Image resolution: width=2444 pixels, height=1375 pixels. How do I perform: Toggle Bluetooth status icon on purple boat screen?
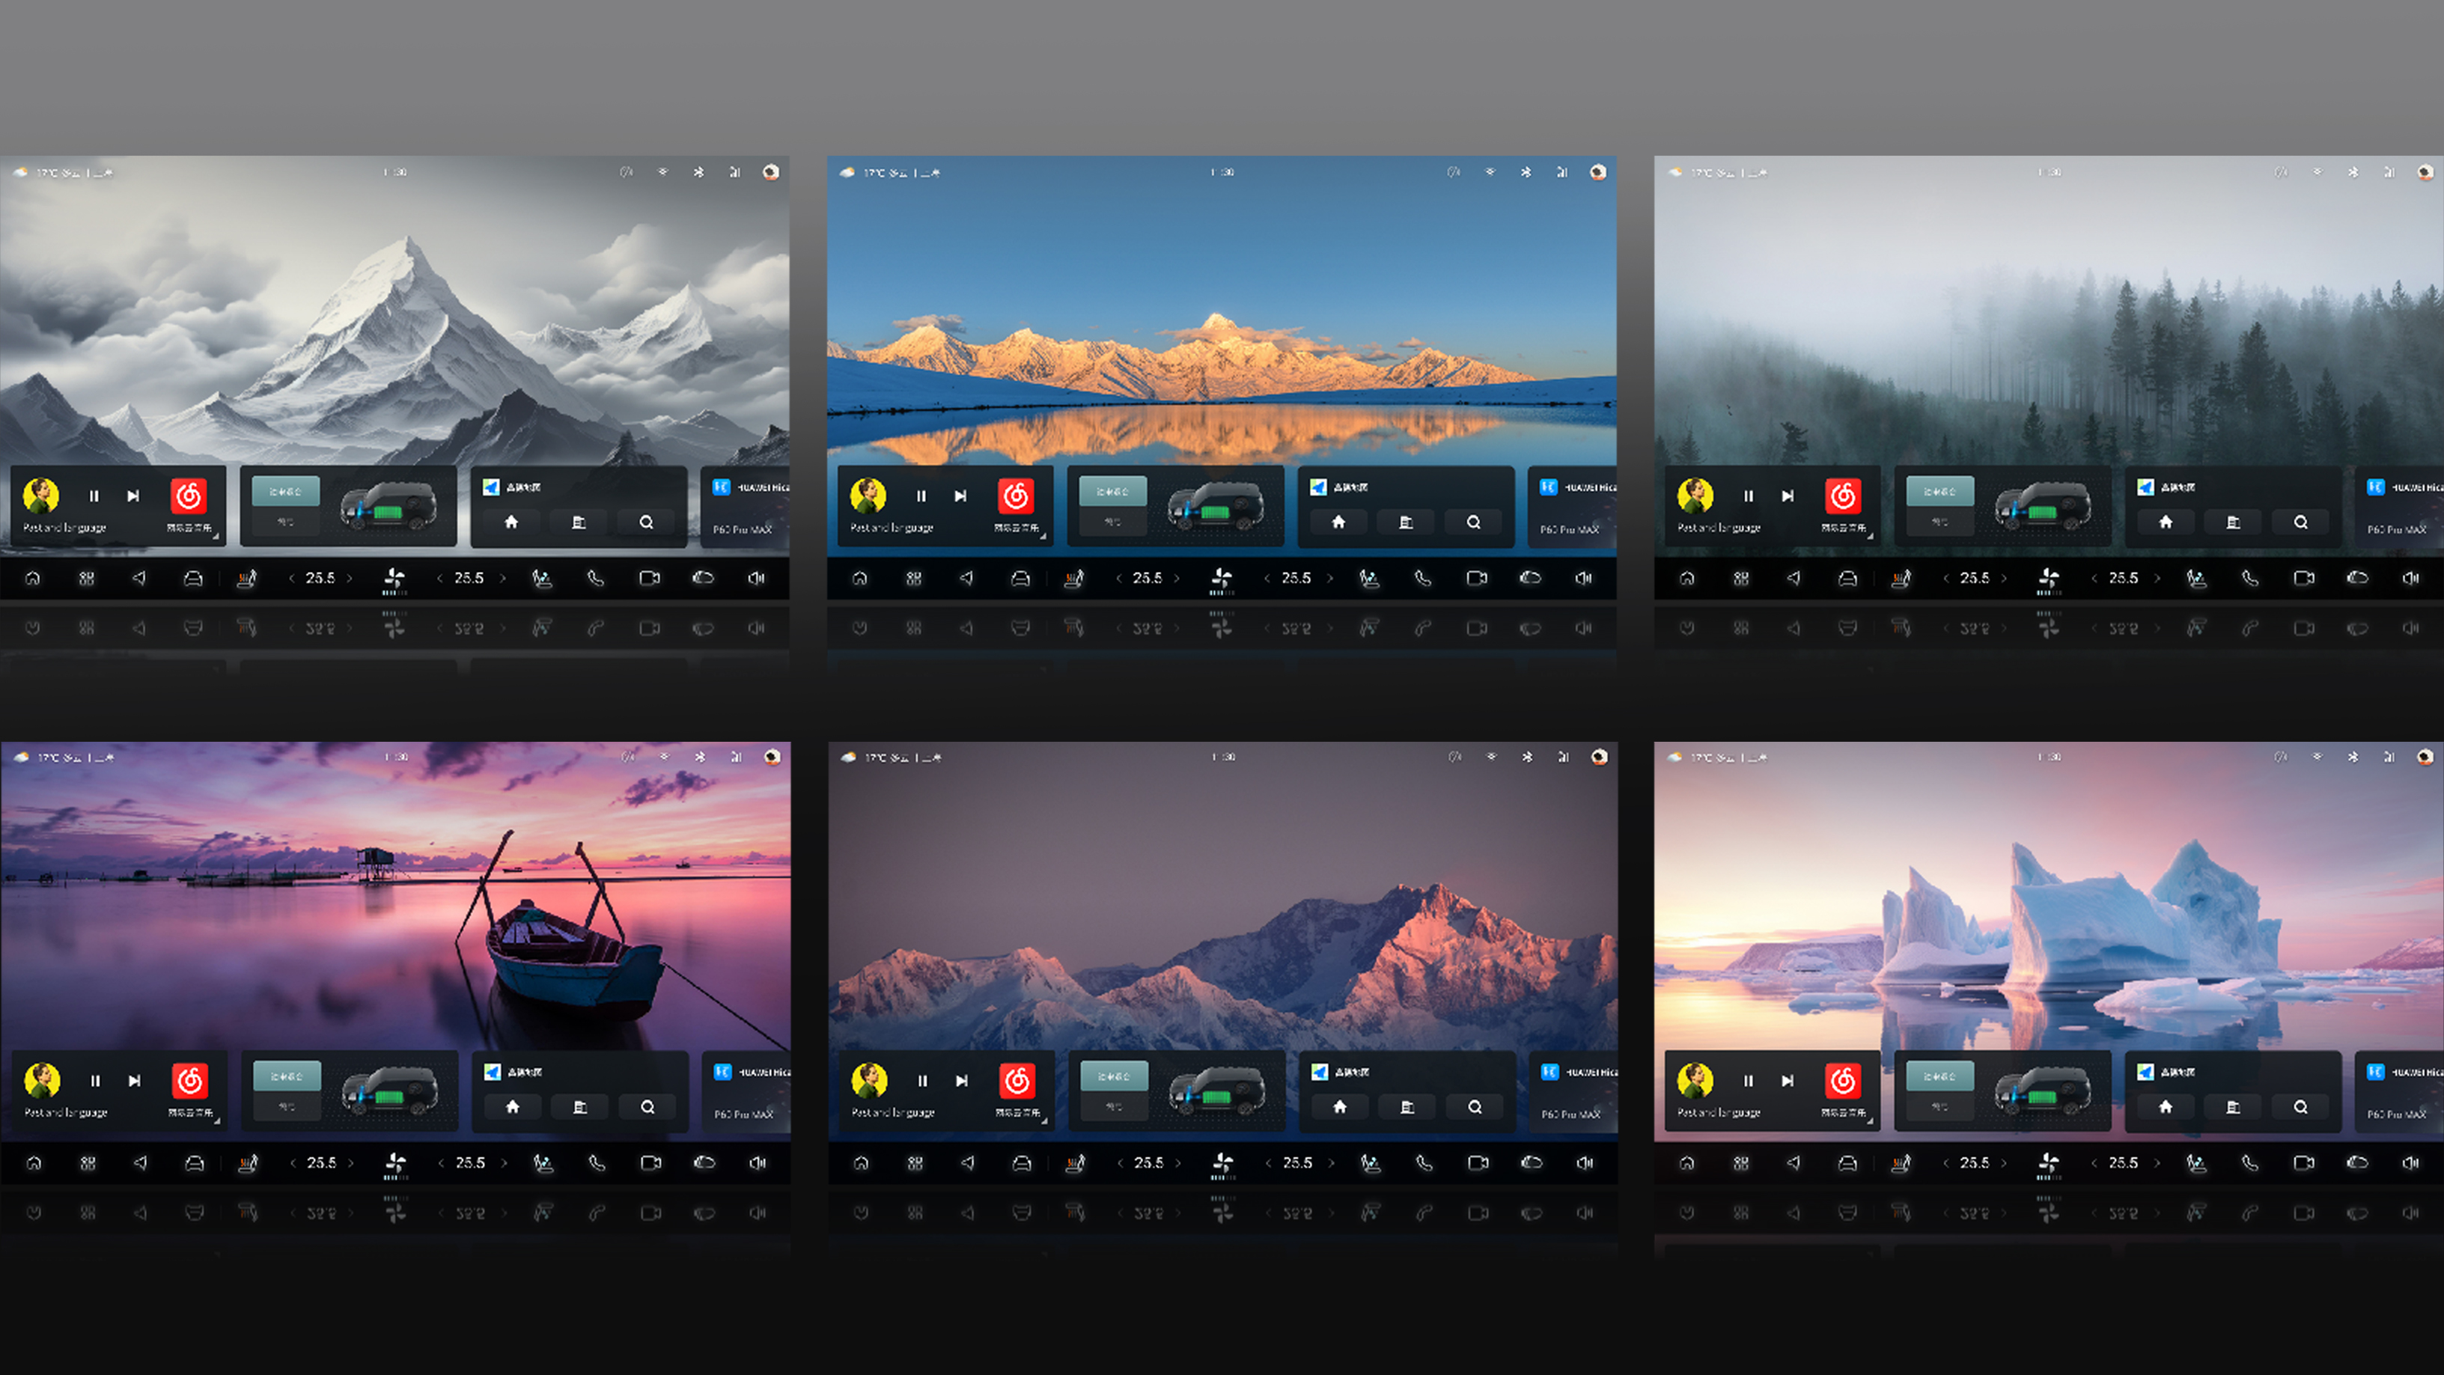click(700, 757)
